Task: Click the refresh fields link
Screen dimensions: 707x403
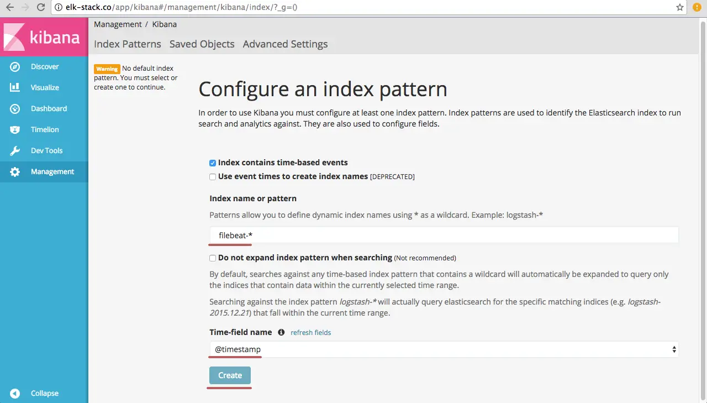Action: (x=311, y=333)
